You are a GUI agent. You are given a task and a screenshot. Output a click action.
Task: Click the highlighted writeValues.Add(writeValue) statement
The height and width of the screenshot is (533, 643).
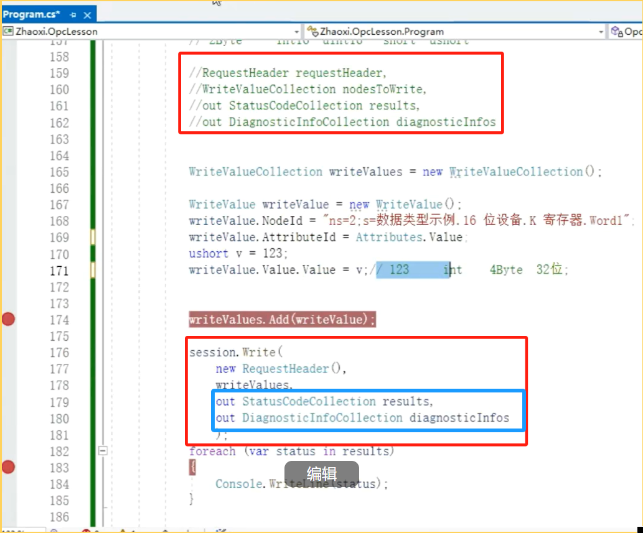click(x=282, y=320)
